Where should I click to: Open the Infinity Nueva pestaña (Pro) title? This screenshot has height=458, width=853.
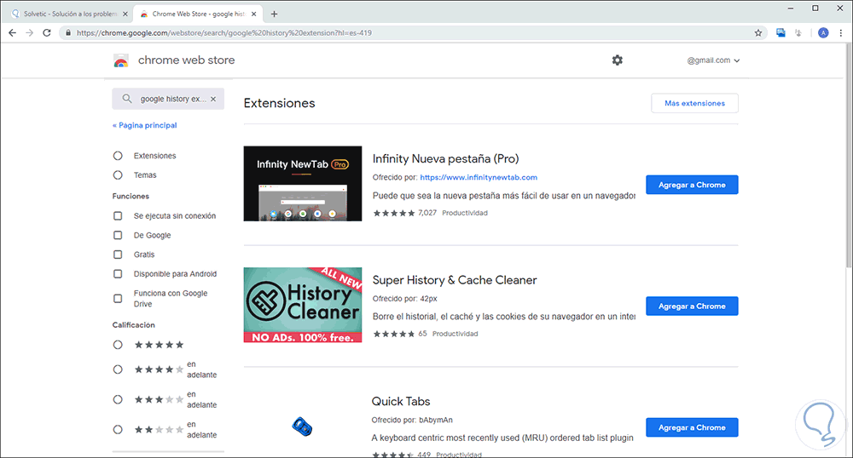pos(445,158)
